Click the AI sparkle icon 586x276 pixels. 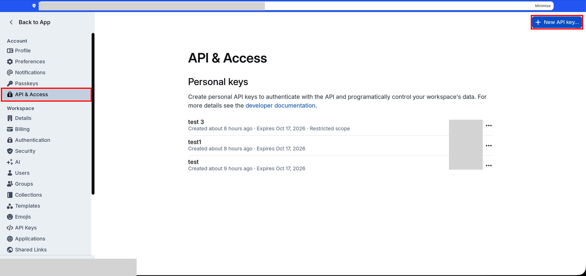[10, 162]
